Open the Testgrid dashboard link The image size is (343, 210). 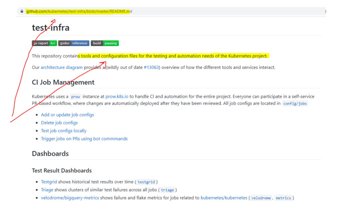pyautogui.click(x=49, y=182)
